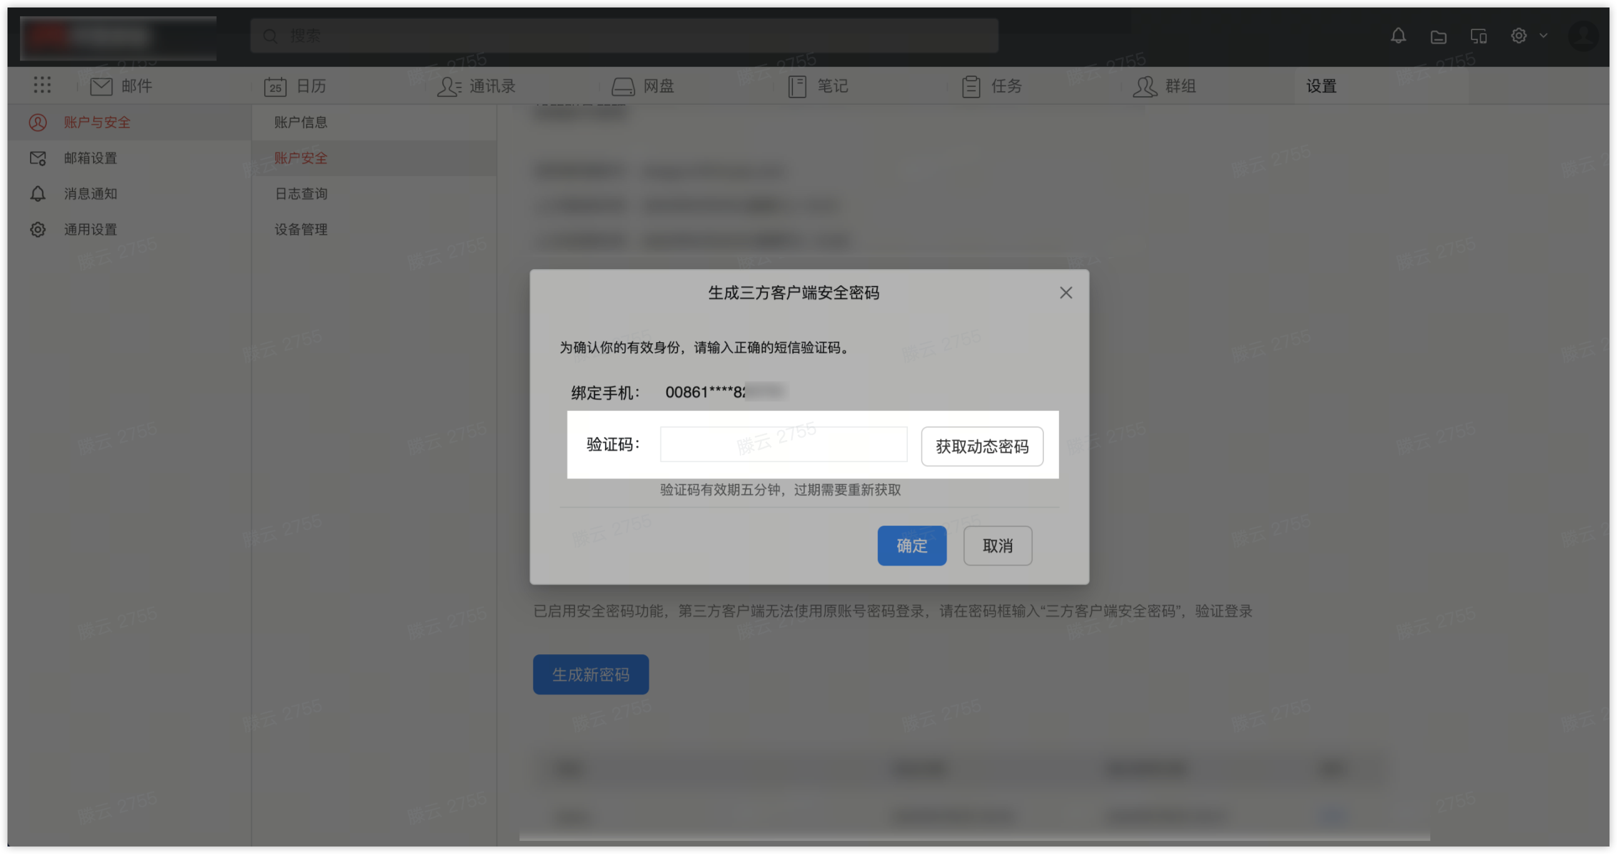Click the people icon beside 群组
Viewport: 1617px width, 854px height.
(1145, 87)
